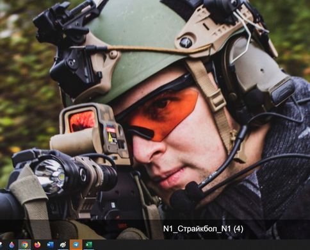The width and height of the screenshot is (310, 250).
Task: Click the N1_Страйкбол_N1 (4) caption
Action: [x=203, y=229]
